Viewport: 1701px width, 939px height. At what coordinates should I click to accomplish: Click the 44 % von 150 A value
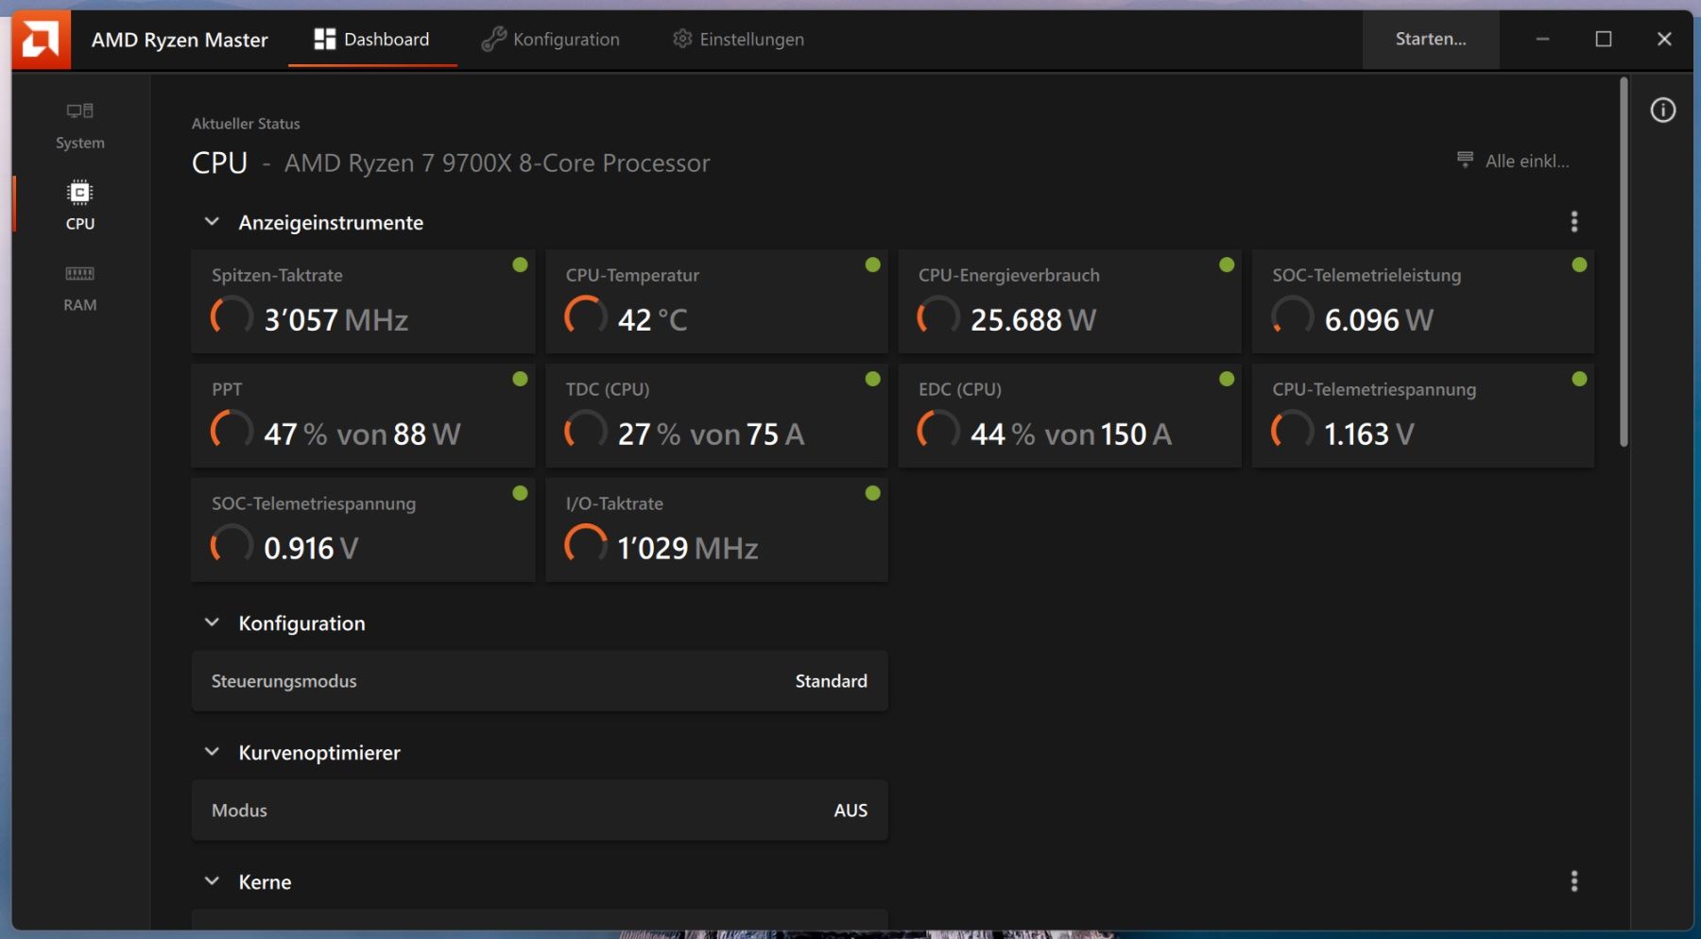click(1071, 435)
